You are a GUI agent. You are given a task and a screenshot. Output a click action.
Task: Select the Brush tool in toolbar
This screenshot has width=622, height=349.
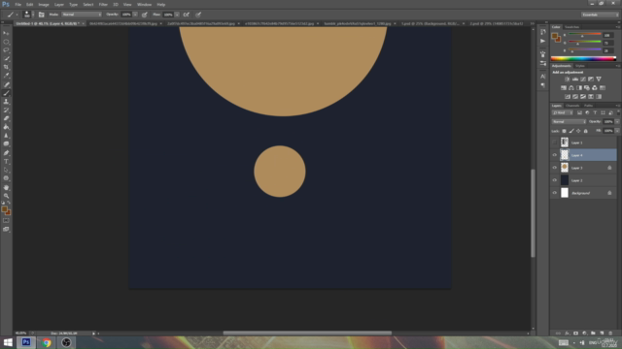7,93
